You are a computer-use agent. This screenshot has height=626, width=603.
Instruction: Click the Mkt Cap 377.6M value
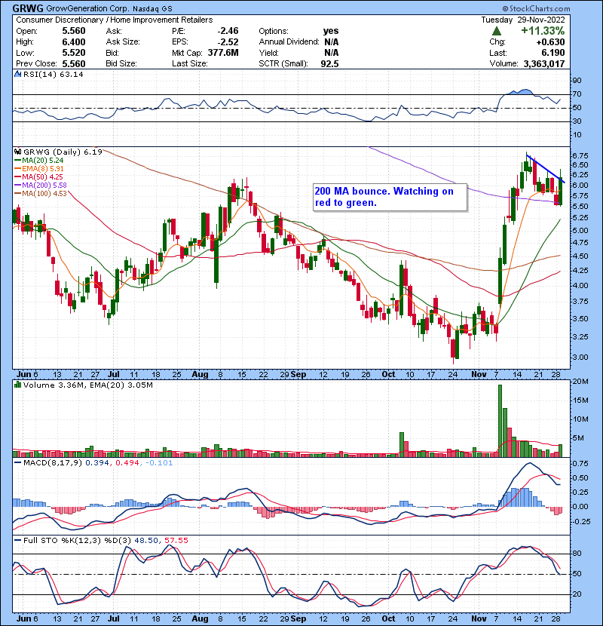(223, 53)
